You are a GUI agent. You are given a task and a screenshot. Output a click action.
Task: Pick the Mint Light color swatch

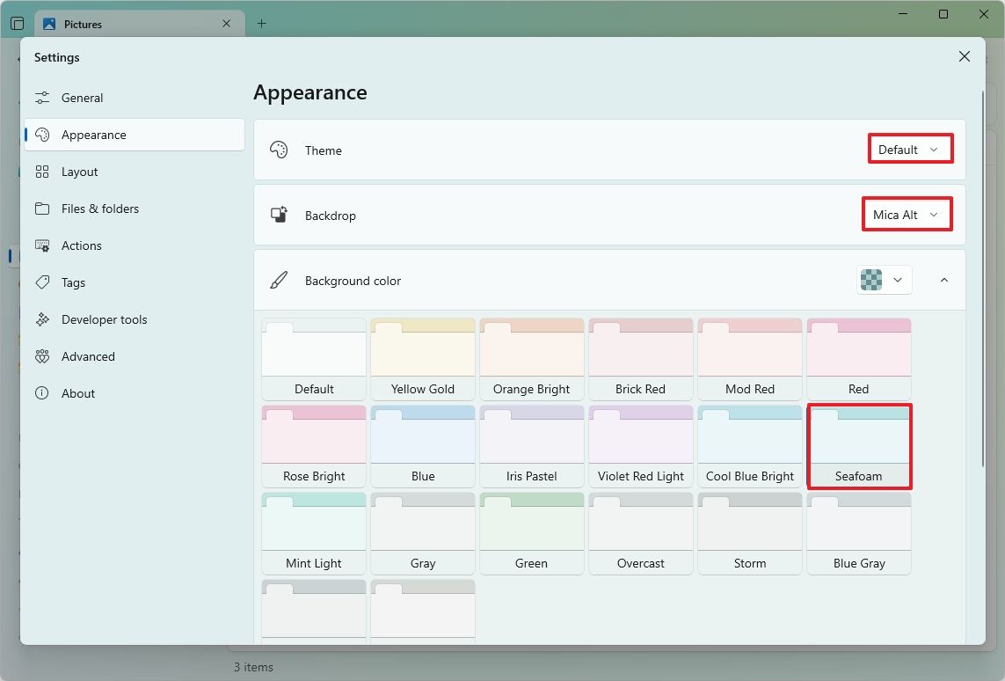313,532
